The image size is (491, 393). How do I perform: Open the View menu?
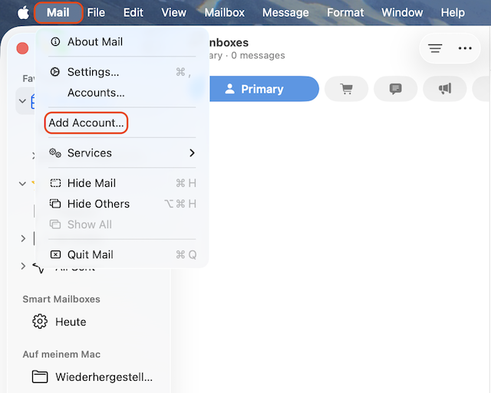pyautogui.click(x=174, y=12)
